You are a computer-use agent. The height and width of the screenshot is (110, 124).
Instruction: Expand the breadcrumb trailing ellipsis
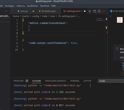point(79,16)
